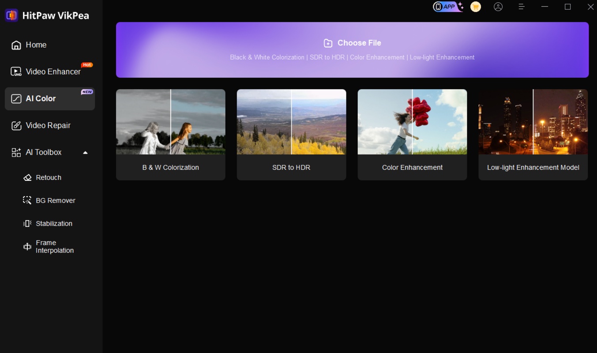The height and width of the screenshot is (353, 597).
Task: Click the AI Toolbox grid icon
Action: click(x=16, y=153)
